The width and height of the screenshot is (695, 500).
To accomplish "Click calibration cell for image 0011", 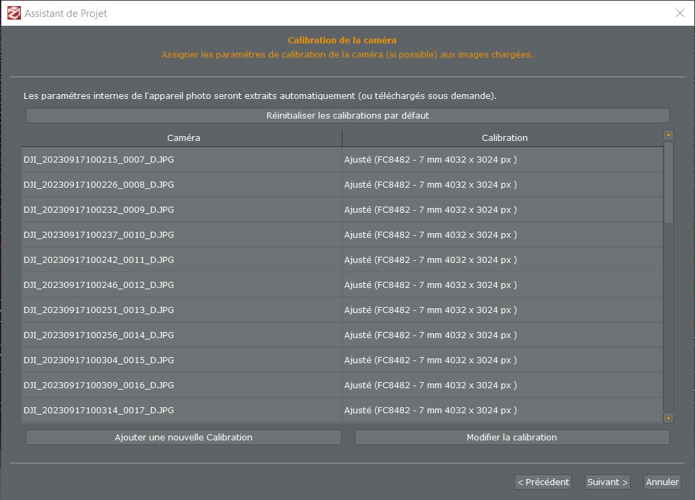I will click(x=503, y=260).
